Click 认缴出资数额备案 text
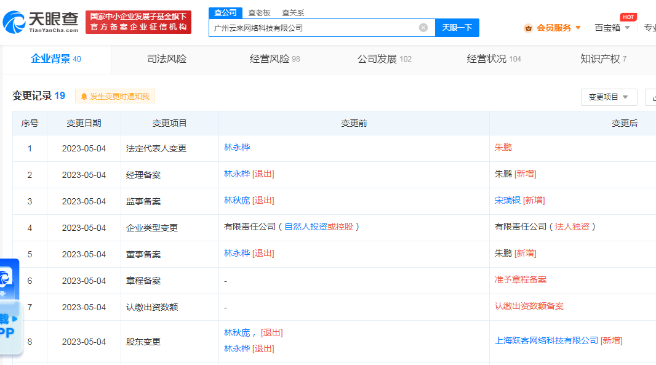The width and height of the screenshot is (656, 365). tap(529, 306)
